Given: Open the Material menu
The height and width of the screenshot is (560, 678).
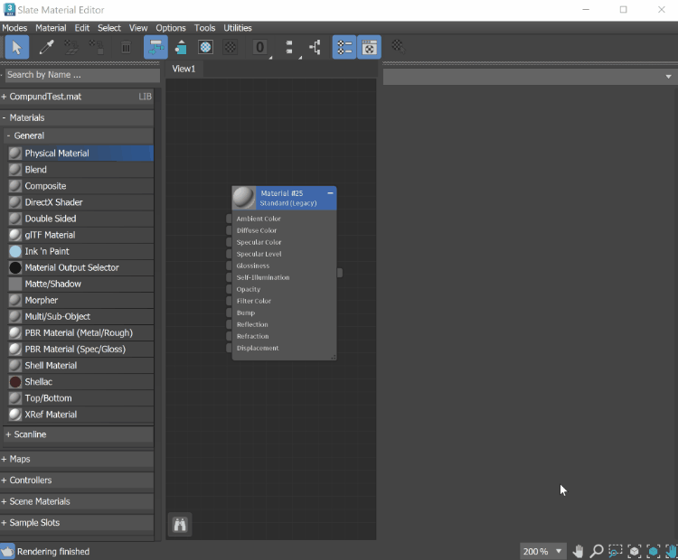Looking at the screenshot, I should [51, 28].
